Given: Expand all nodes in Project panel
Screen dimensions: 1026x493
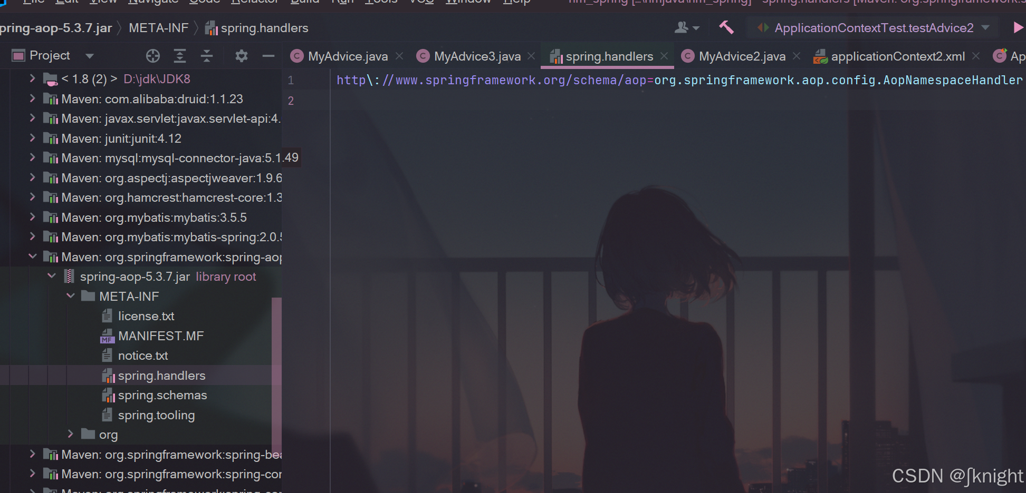Looking at the screenshot, I should pyautogui.click(x=180, y=55).
